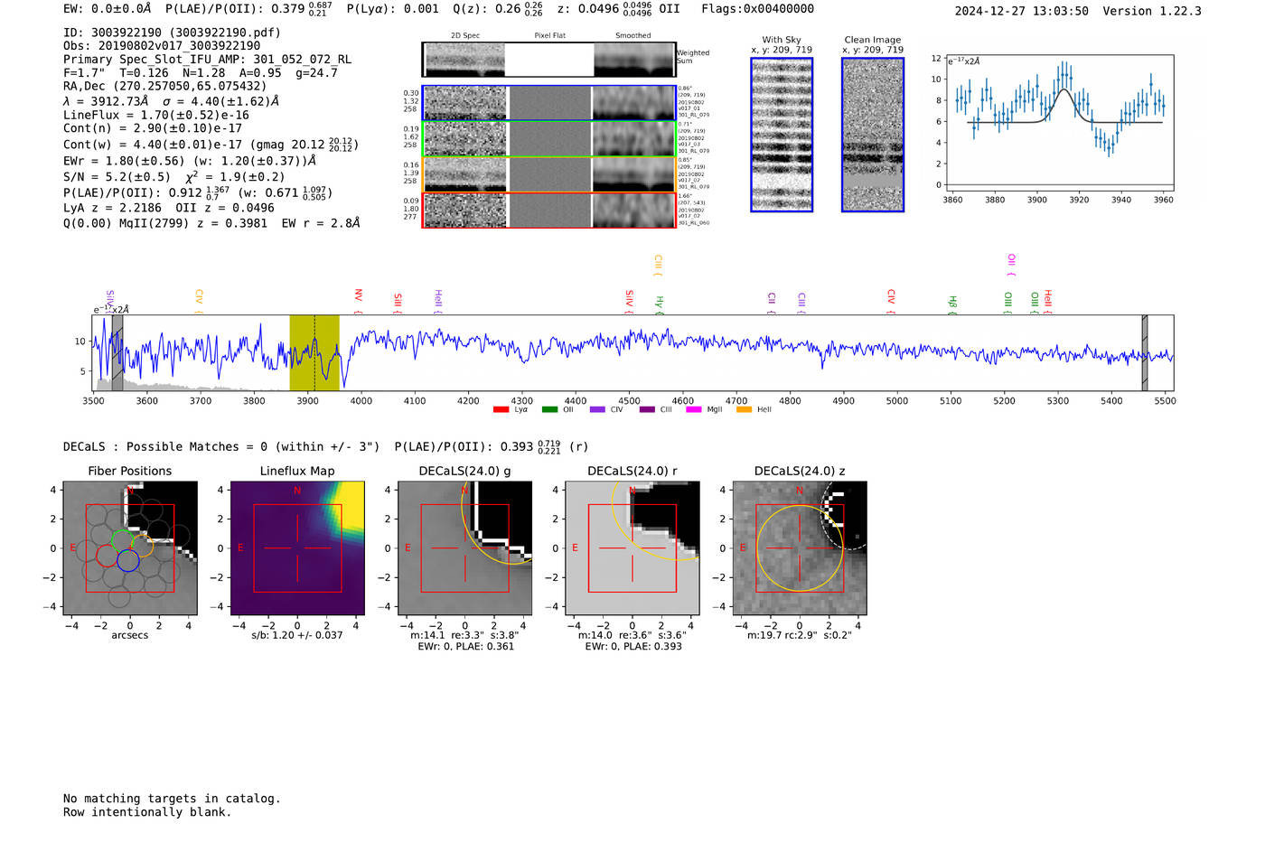This screenshot has height=861, width=1265.
Task: Click the green Hγ line marker
Action: [659, 304]
